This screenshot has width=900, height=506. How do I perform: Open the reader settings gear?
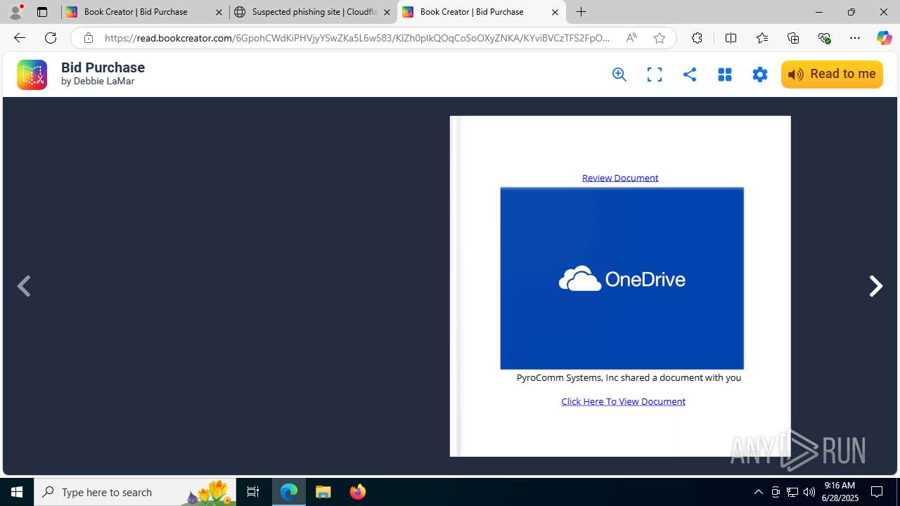pos(760,74)
